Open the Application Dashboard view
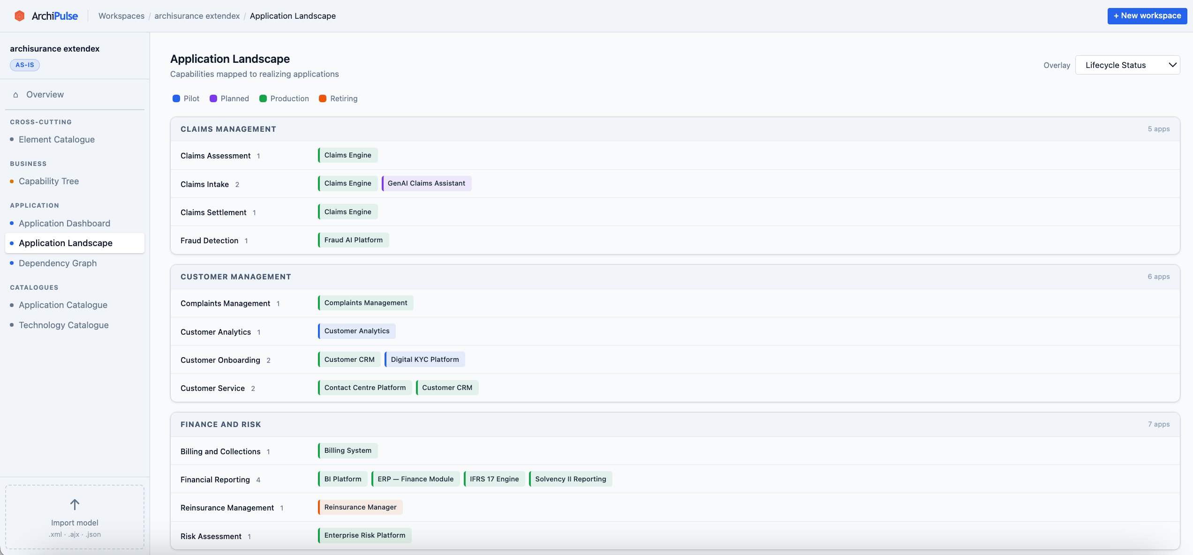The width and height of the screenshot is (1193, 555). 64,223
